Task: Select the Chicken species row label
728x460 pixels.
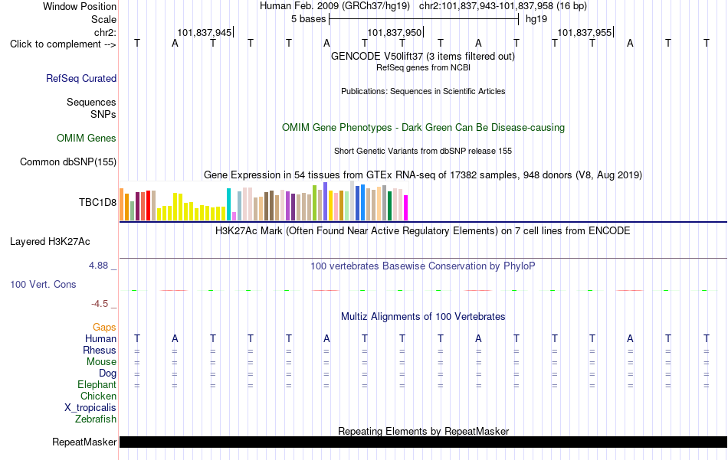Action: [x=98, y=396]
